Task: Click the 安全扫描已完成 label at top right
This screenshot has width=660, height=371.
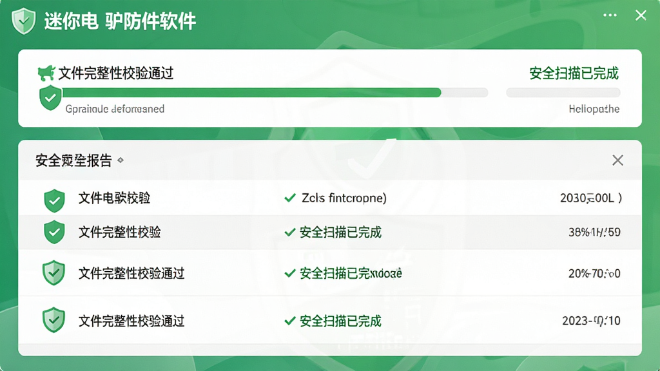Action: pos(574,73)
